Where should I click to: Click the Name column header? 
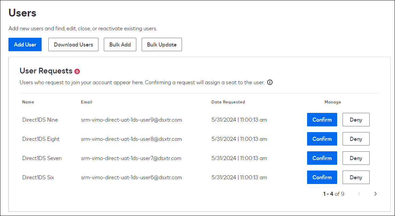pyautogui.click(x=28, y=102)
